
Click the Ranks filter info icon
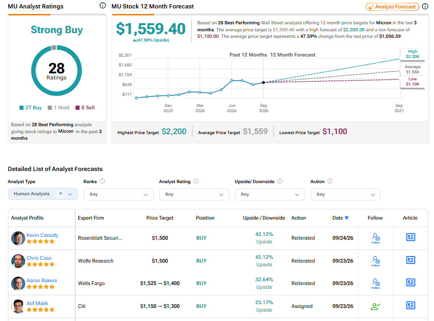pos(102,181)
